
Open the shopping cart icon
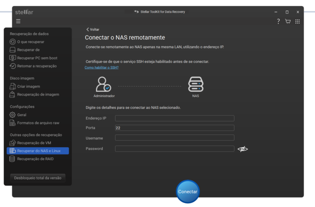click(288, 21)
